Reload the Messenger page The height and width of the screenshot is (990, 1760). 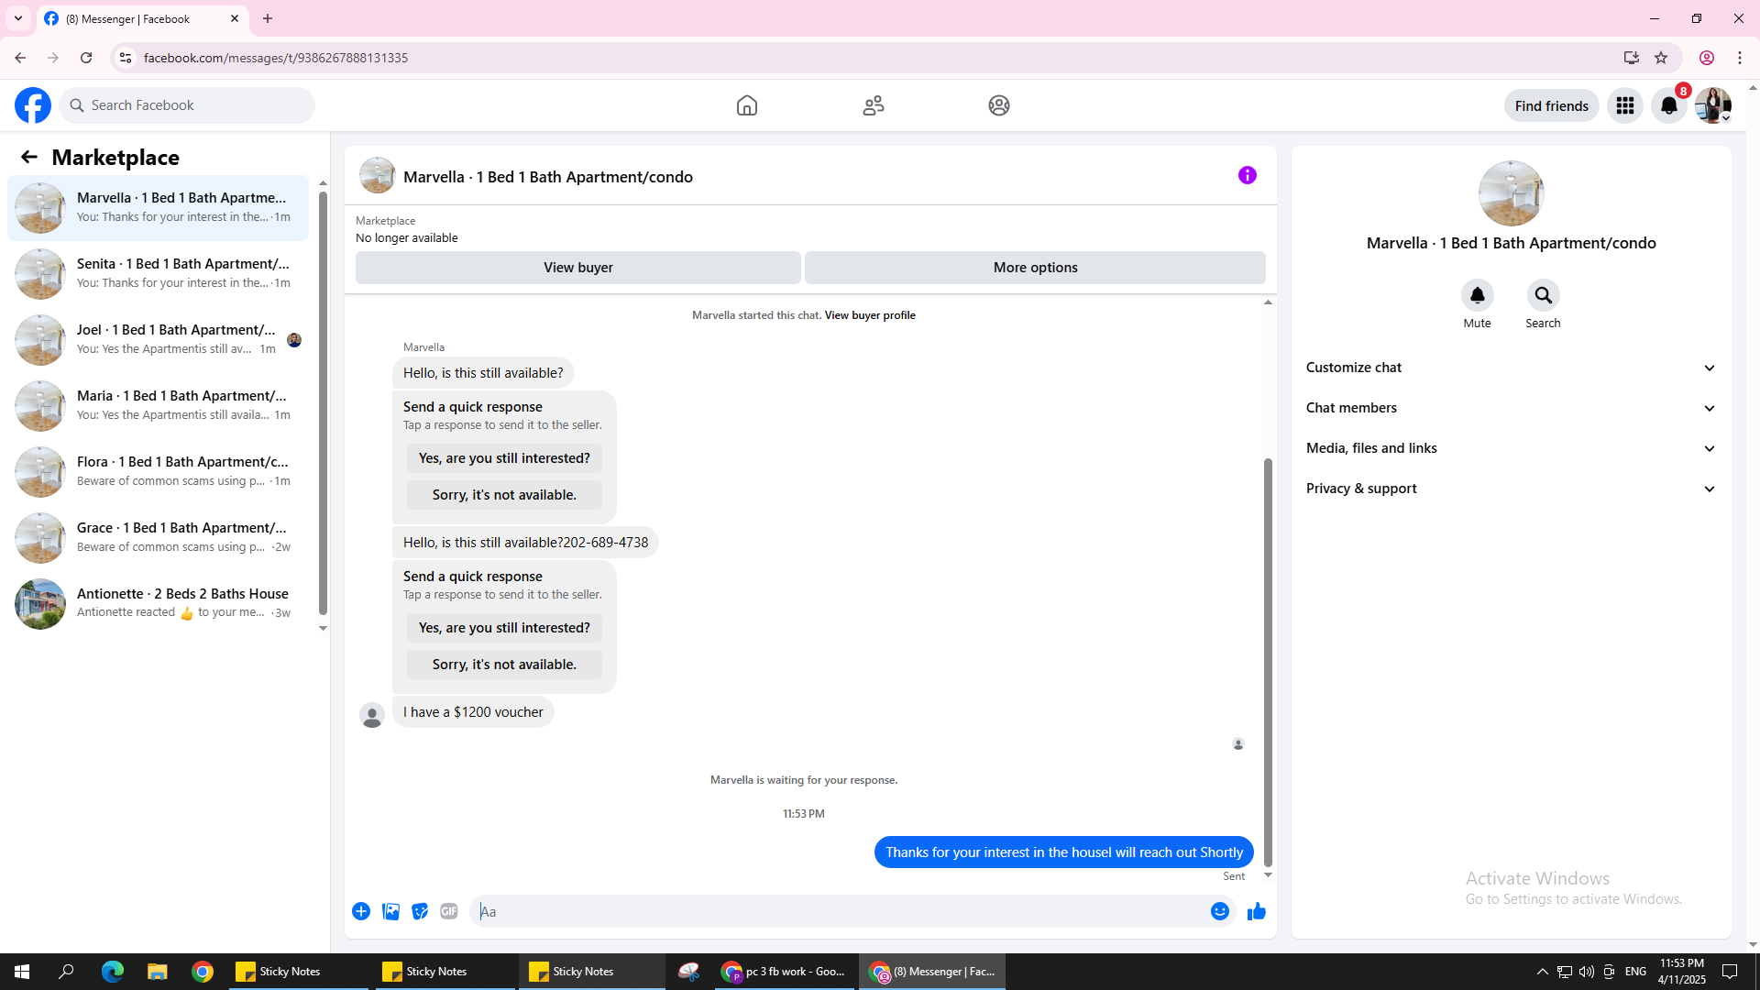point(86,58)
